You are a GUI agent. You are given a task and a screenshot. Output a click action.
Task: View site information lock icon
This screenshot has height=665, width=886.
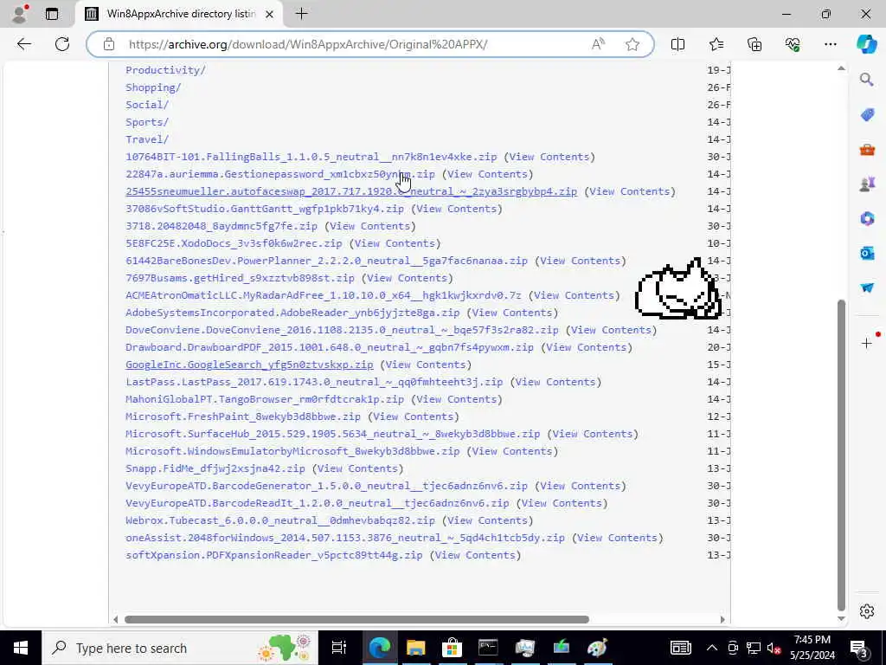(109, 44)
